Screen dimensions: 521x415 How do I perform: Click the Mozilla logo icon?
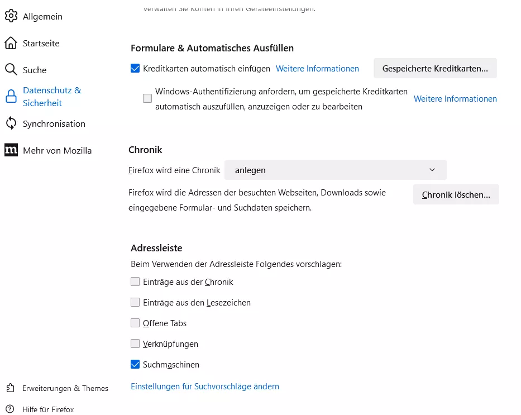click(11, 150)
